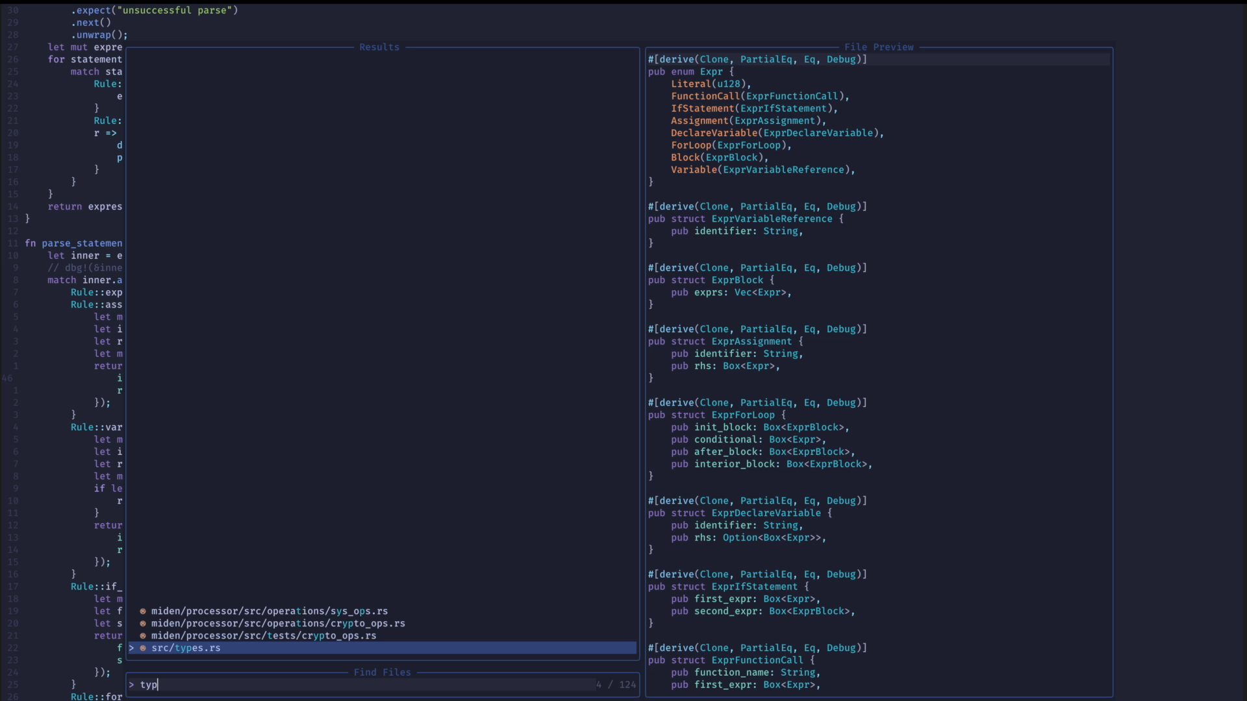
Task: Click the 'Results' panel title
Action: 379,47
